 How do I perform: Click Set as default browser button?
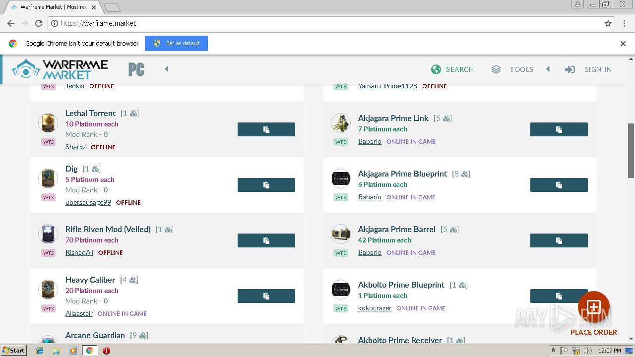[x=176, y=43]
